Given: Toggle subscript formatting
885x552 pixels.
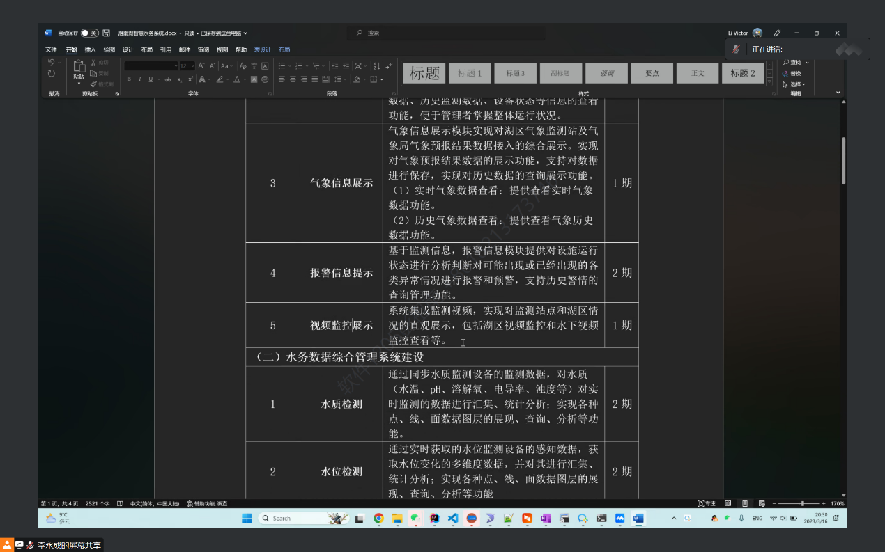Looking at the screenshot, I should pyautogui.click(x=179, y=79).
